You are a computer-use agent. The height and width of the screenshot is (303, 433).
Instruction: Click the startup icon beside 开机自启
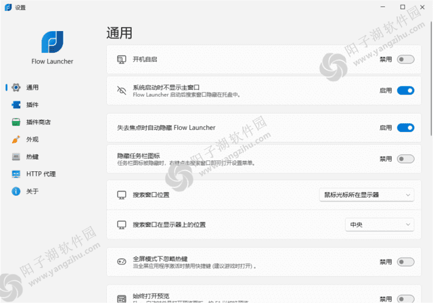[122, 60]
